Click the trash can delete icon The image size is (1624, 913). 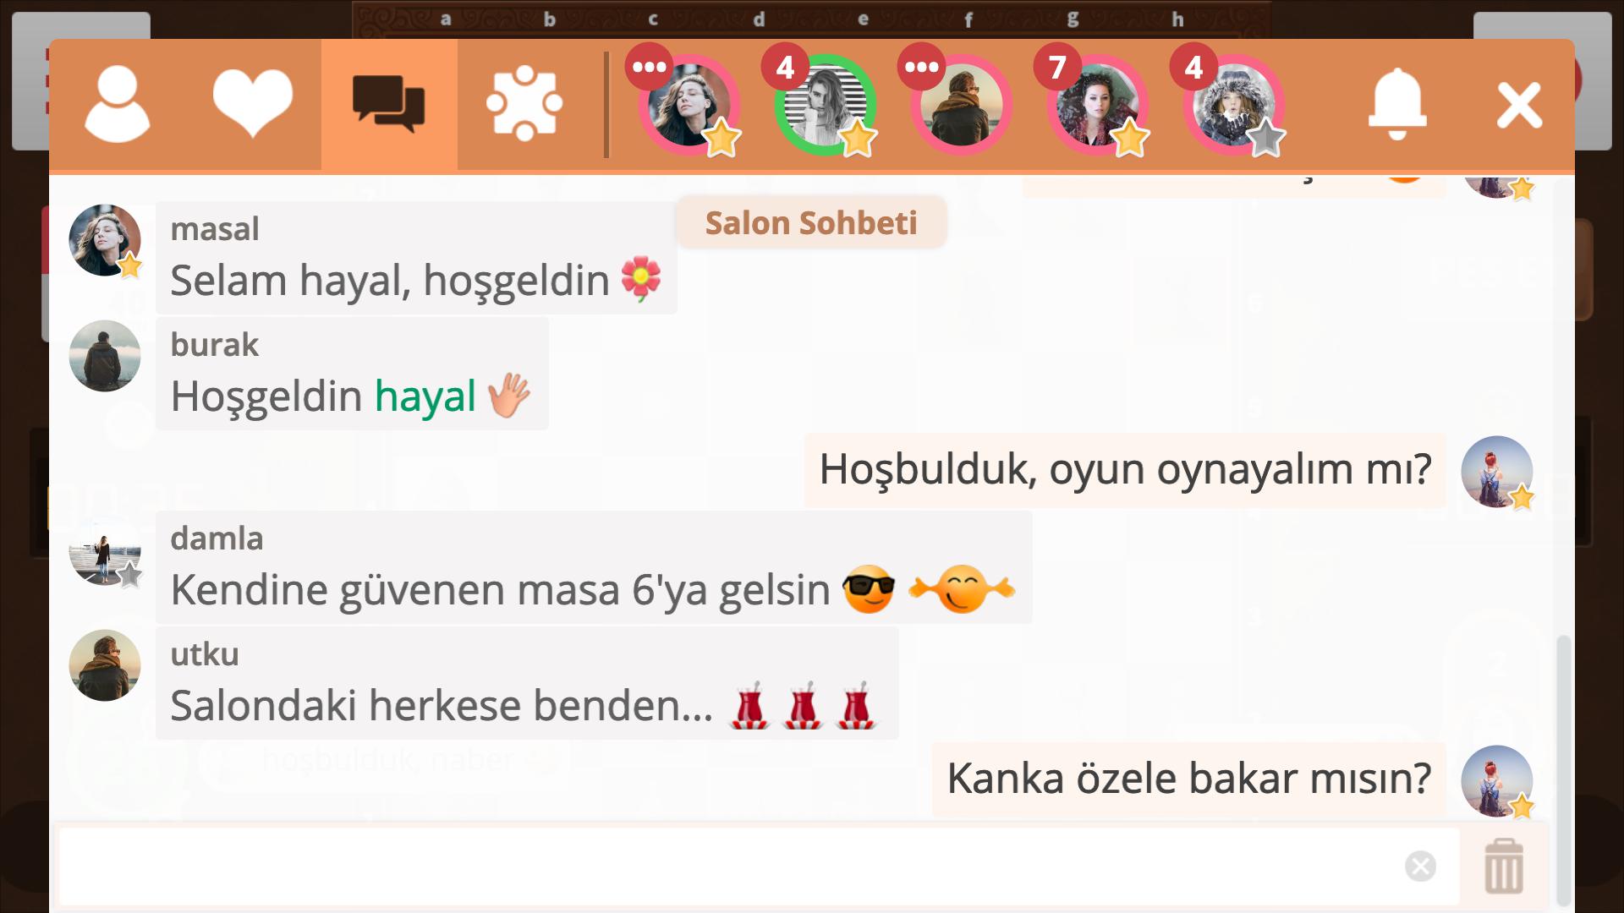coord(1503,867)
